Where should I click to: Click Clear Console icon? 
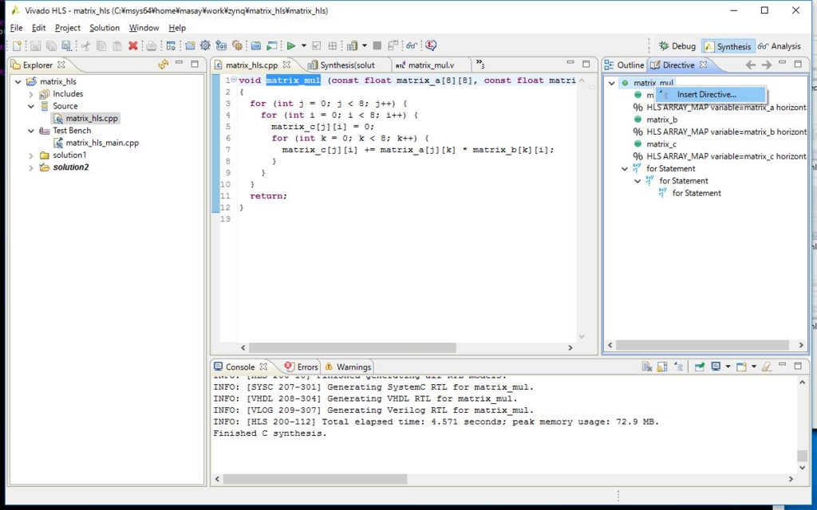[647, 367]
